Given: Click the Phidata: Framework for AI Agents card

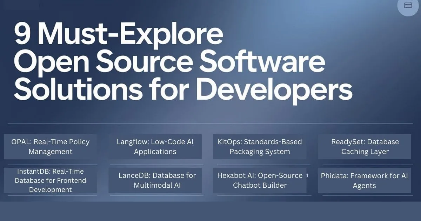Looking at the screenshot, I should [365, 180].
